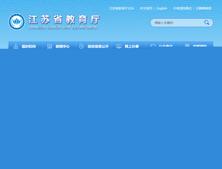Click the 组织机构 hierarchy icon

16,46
